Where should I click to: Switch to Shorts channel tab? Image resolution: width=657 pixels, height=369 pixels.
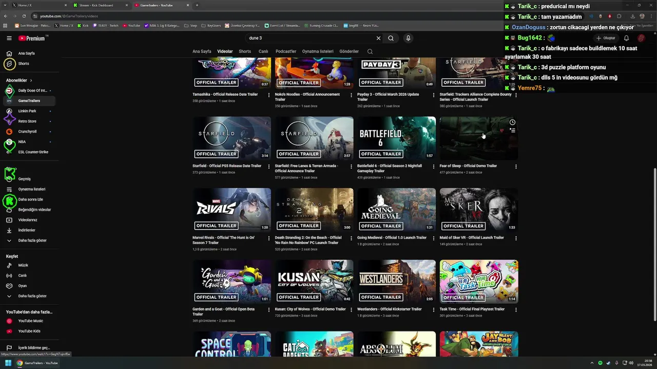click(x=245, y=52)
